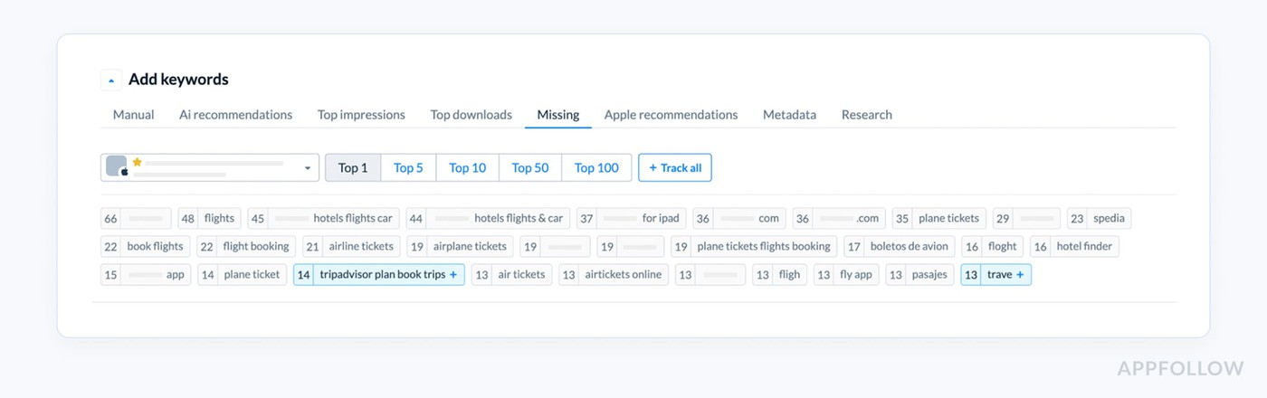The width and height of the screenshot is (1267, 398).
Task: Select the 'hotels flights & car' chip
Action: tap(488, 218)
